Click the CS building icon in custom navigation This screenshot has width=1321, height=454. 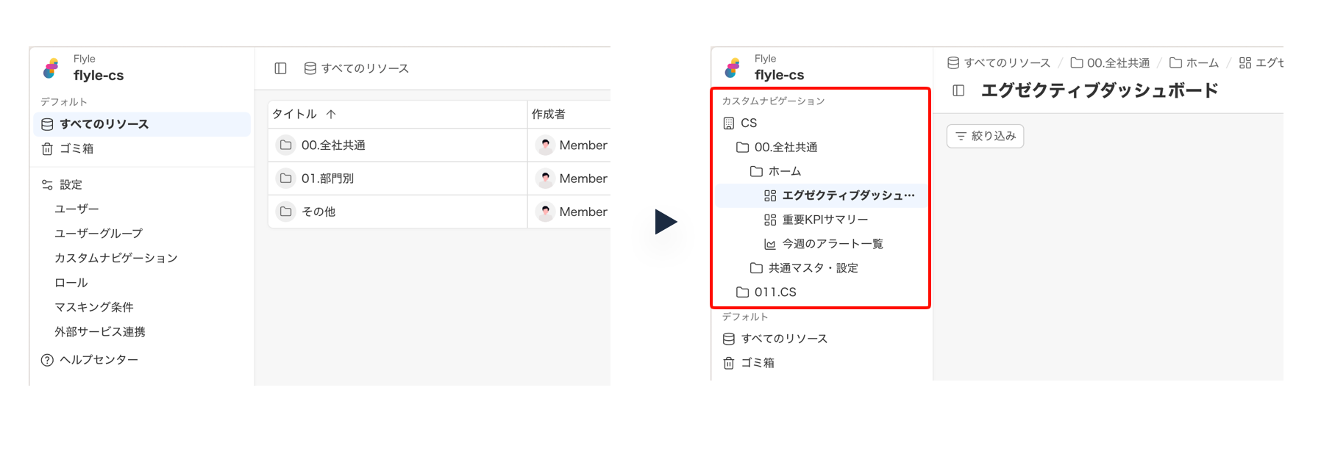(728, 123)
